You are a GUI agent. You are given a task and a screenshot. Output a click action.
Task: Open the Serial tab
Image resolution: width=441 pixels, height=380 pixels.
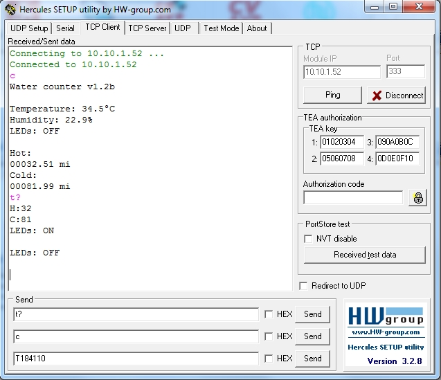pyautogui.click(x=65, y=28)
